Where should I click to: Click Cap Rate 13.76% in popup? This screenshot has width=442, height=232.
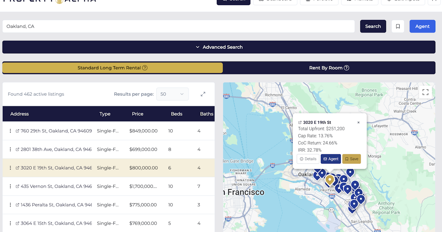(x=315, y=136)
